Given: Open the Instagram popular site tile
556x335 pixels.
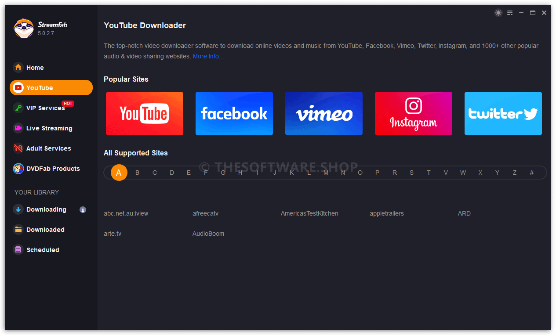Looking at the screenshot, I should click(414, 113).
